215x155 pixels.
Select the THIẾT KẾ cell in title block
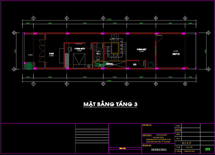coord(178,130)
